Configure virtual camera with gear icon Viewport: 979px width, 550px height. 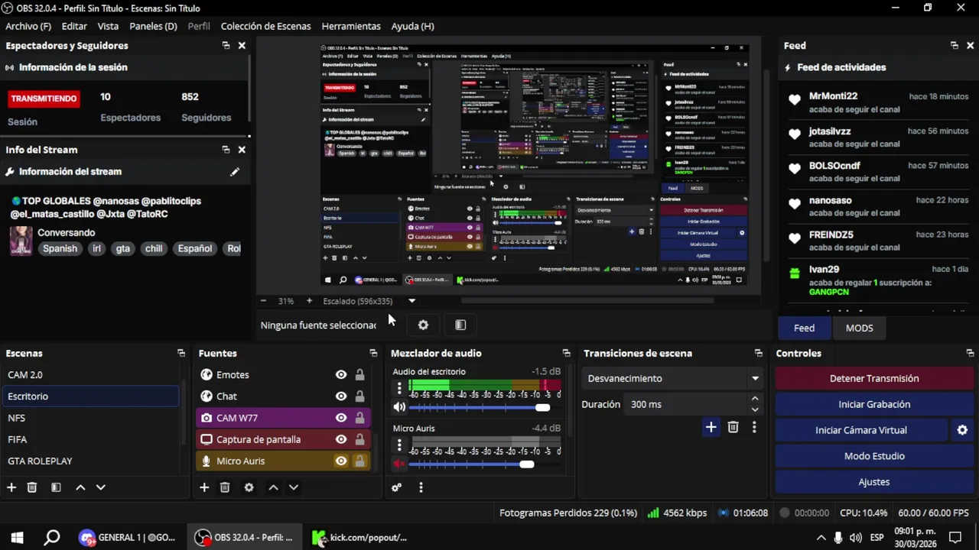pyautogui.click(x=962, y=430)
